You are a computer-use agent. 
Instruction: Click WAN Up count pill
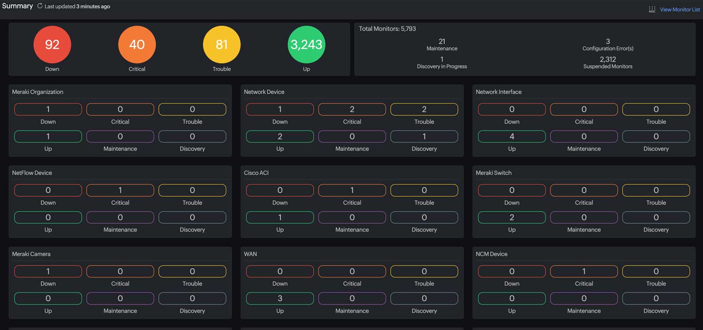(x=280, y=299)
